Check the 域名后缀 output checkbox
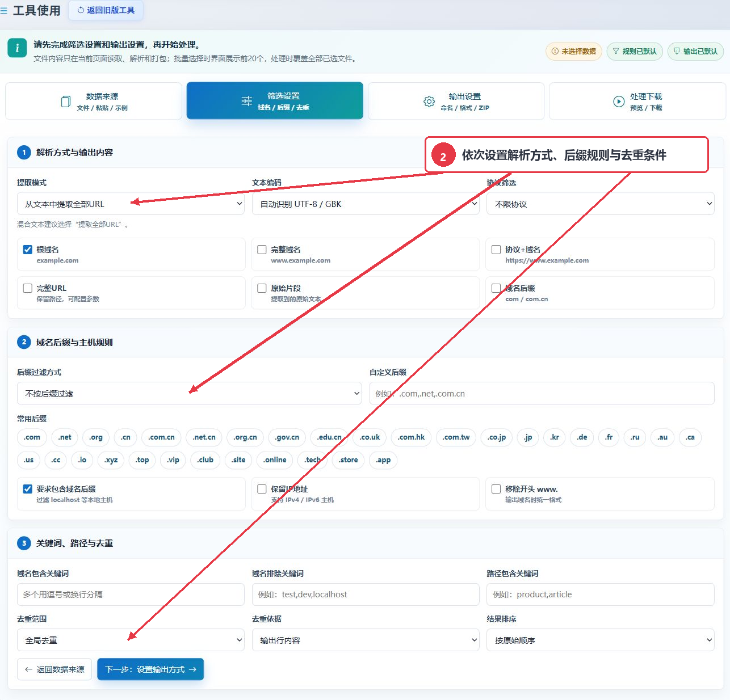730x700 pixels. tap(496, 288)
